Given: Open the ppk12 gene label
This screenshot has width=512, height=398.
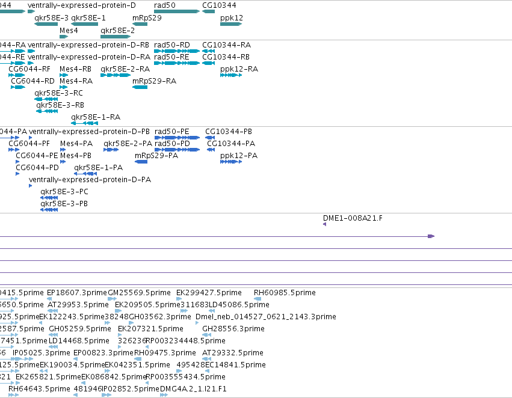Looking at the screenshot, I should pyautogui.click(x=232, y=18).
